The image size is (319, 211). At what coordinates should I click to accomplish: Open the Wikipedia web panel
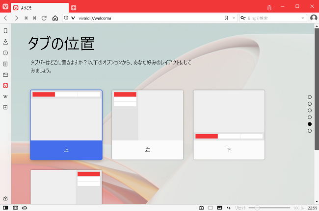coord(5,96)
